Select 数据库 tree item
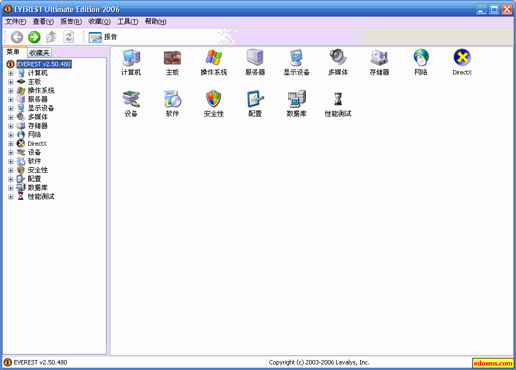 38,188
